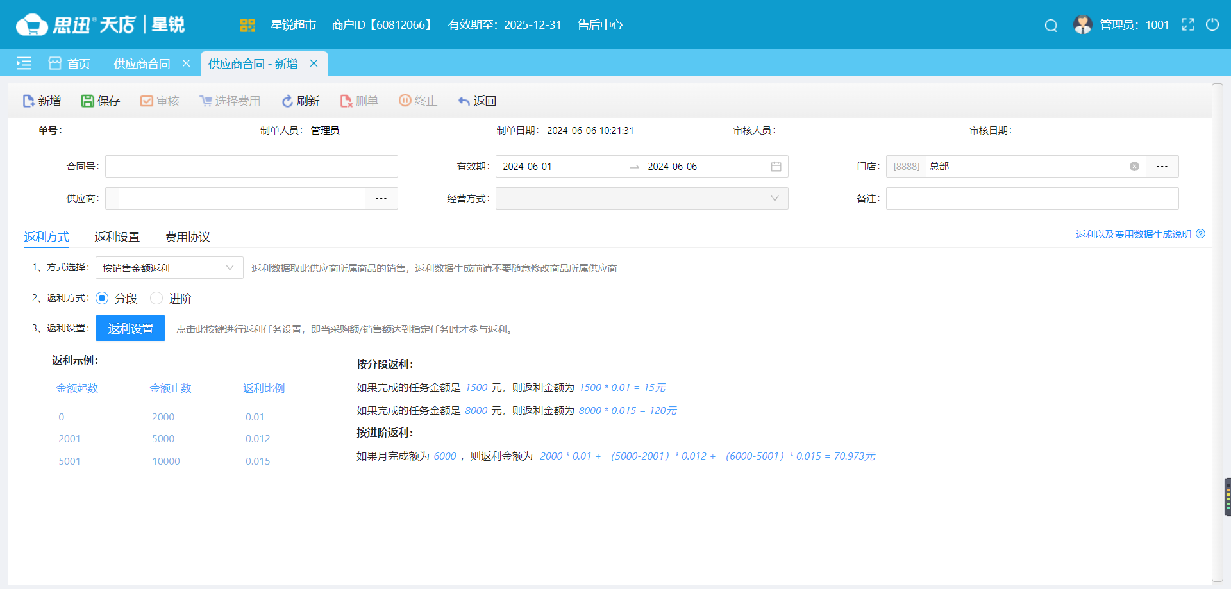Select the 分段 rebate method radio button

pos(103,298)
